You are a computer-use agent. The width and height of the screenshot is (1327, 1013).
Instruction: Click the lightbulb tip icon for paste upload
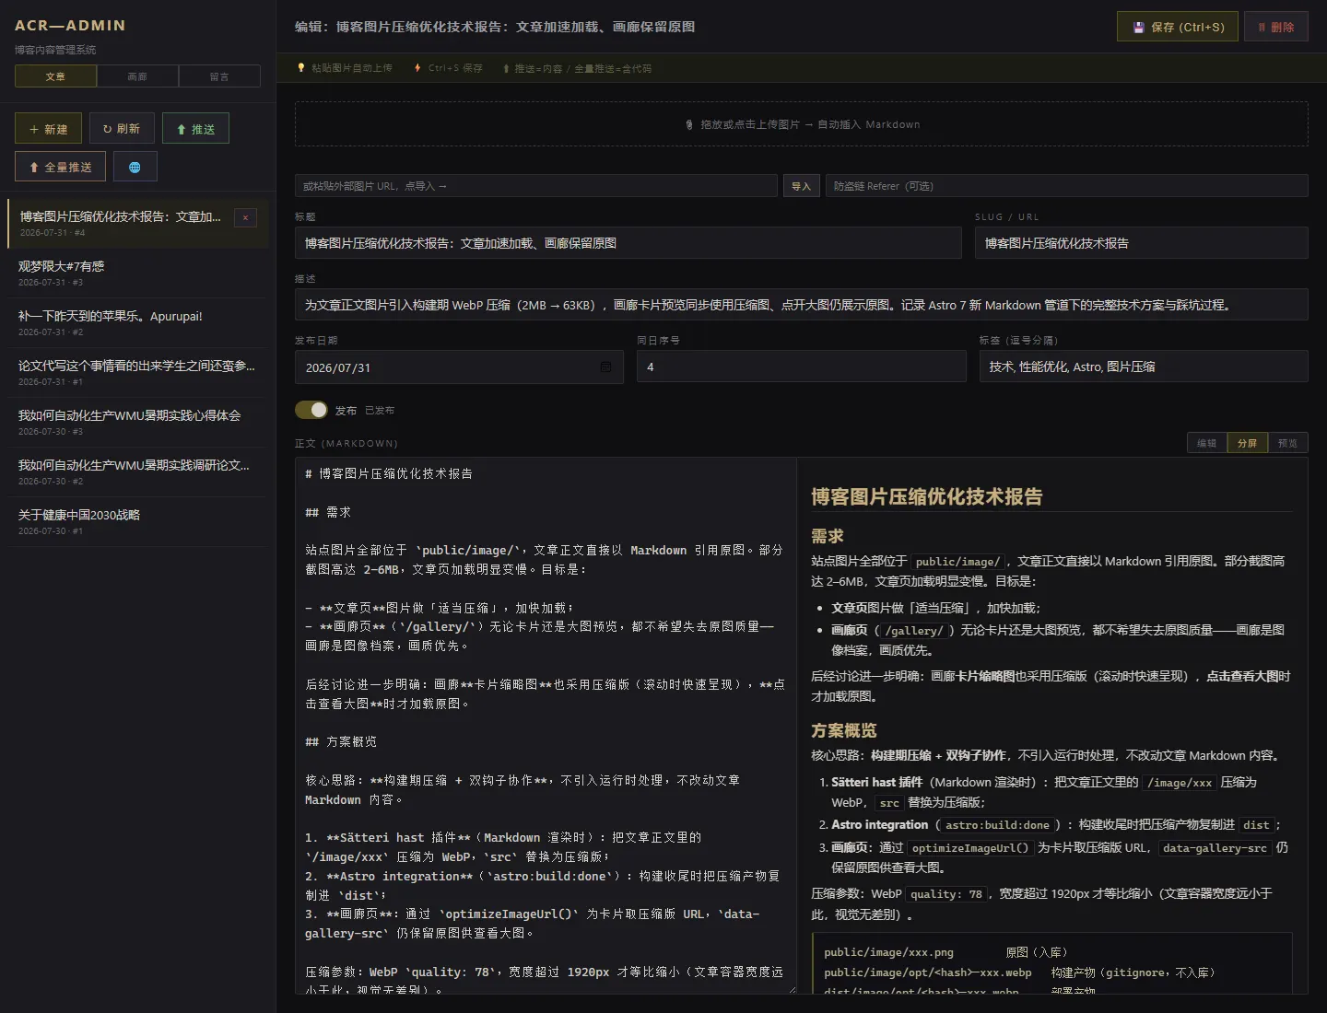coord(301,68)
